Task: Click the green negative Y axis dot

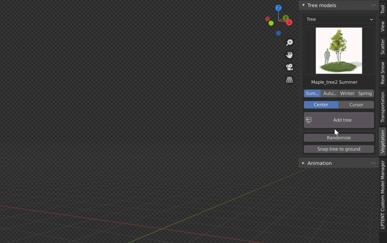Action: (x=271, y=23)
